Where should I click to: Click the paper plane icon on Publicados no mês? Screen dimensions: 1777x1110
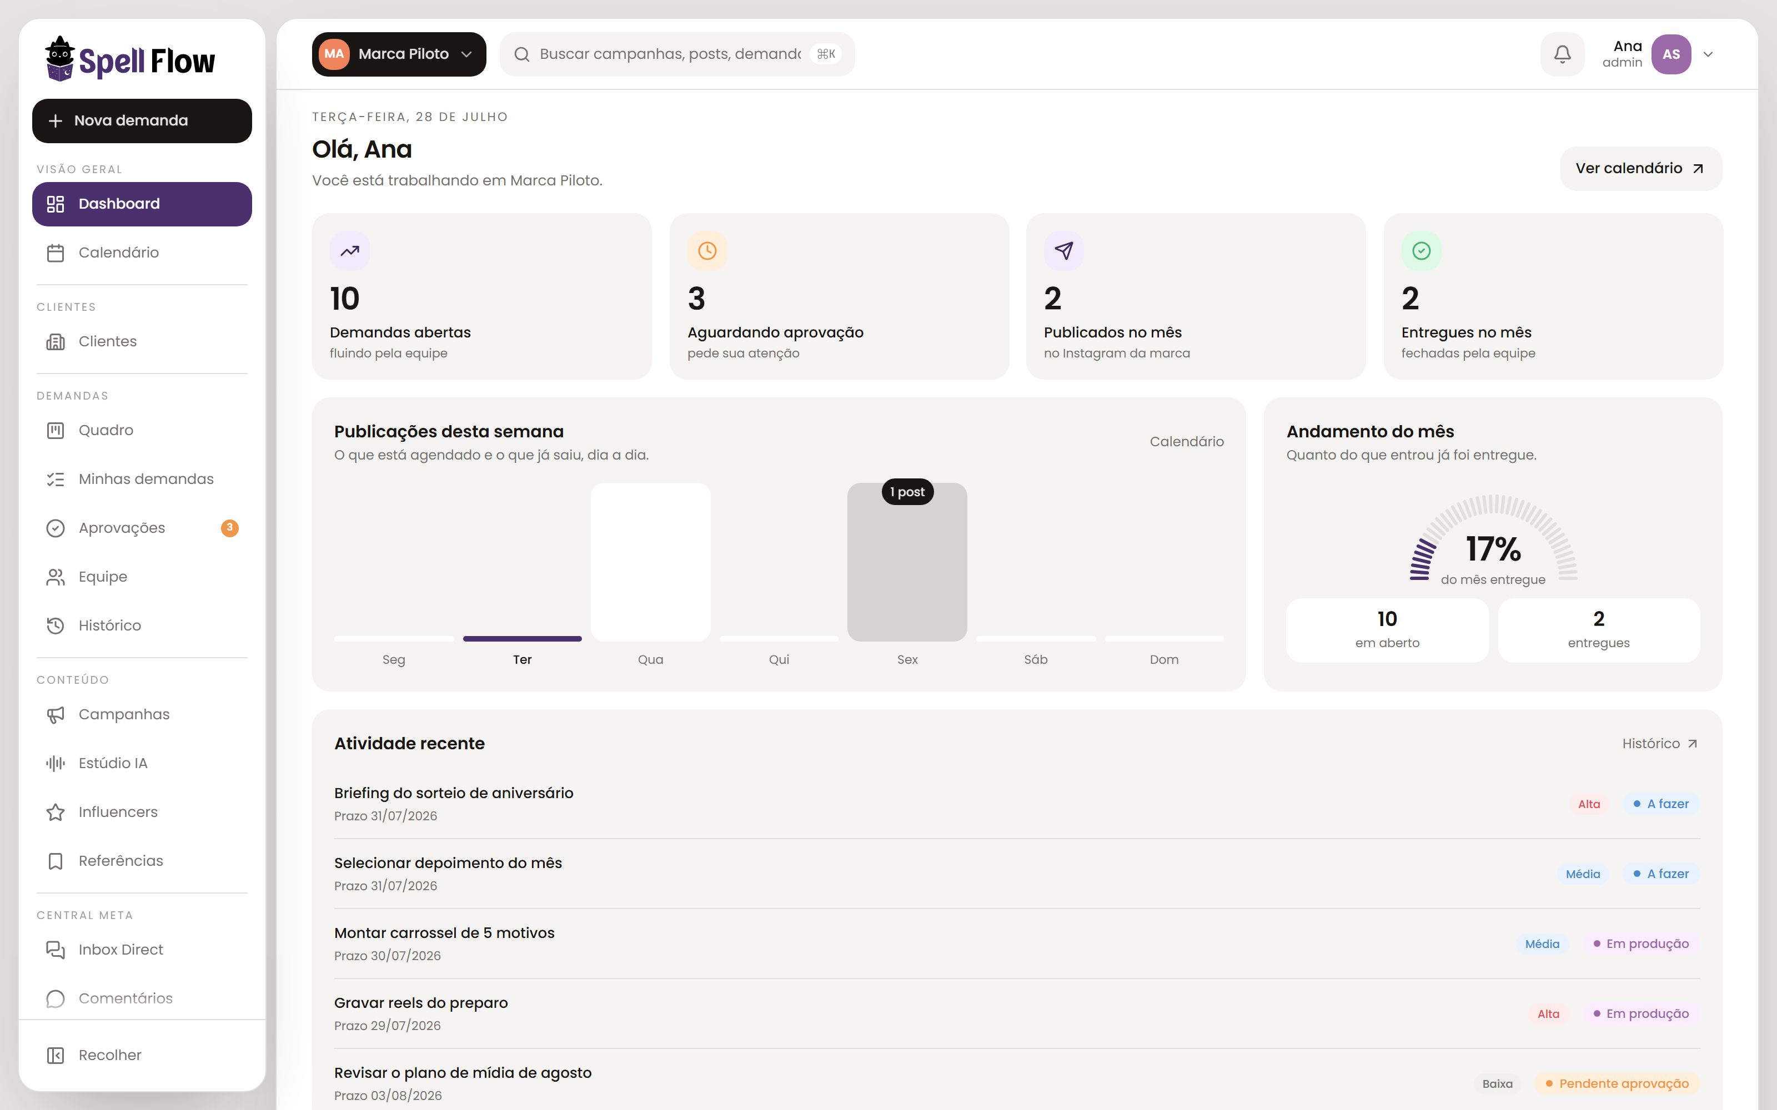click(1064, 251)
